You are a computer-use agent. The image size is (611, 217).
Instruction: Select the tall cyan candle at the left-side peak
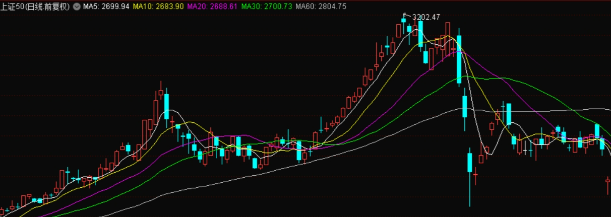click(x=166, y=106)
